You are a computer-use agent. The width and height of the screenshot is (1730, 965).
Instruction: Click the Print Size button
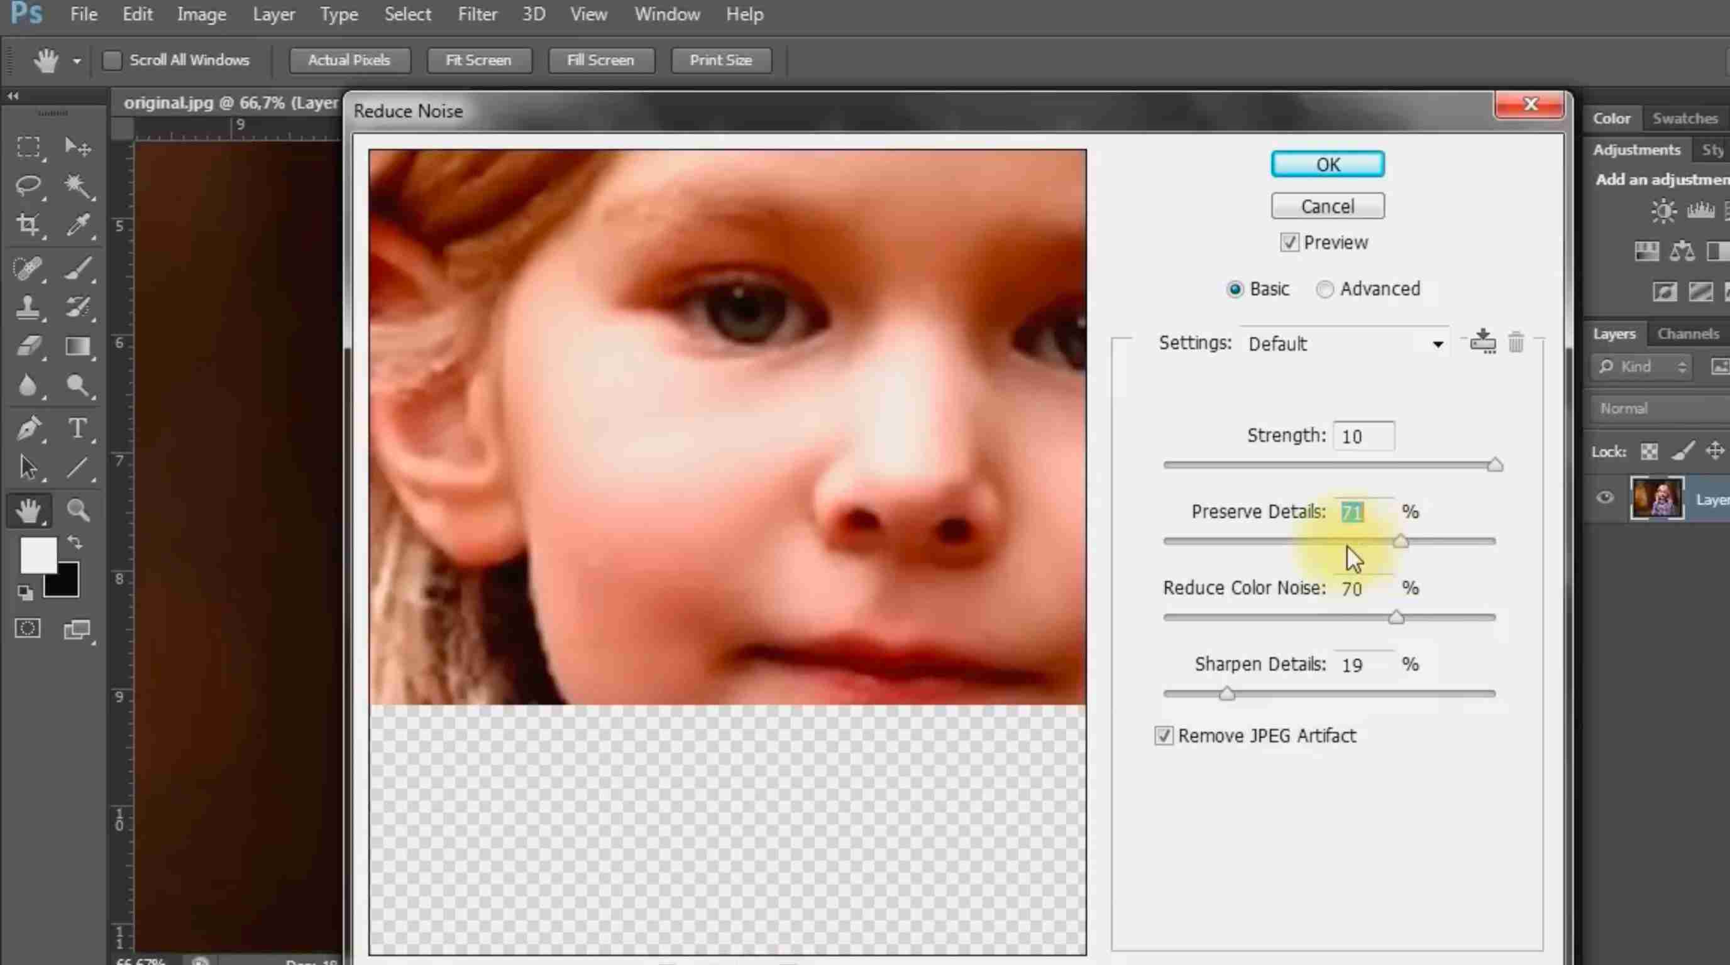tap(720, 60)
